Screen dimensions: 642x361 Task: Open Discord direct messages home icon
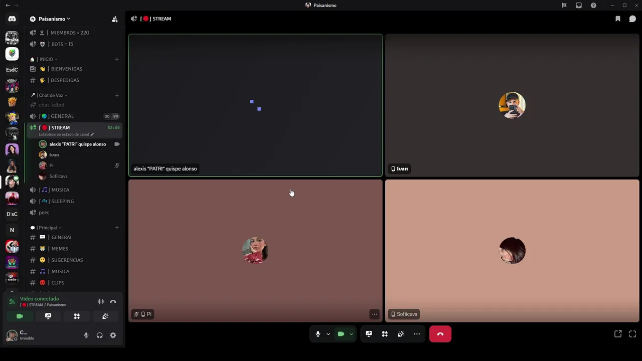[x=12, y=19]
